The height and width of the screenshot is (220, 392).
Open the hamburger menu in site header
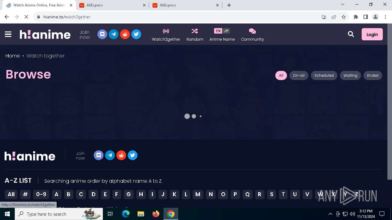coord(8,35)
